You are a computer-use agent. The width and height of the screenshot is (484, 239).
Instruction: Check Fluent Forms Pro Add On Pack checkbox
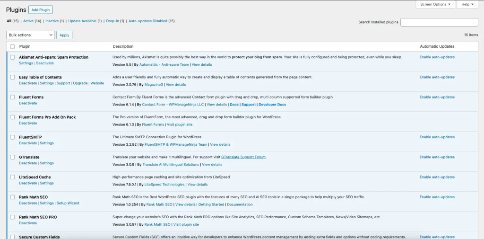[12, 117]
